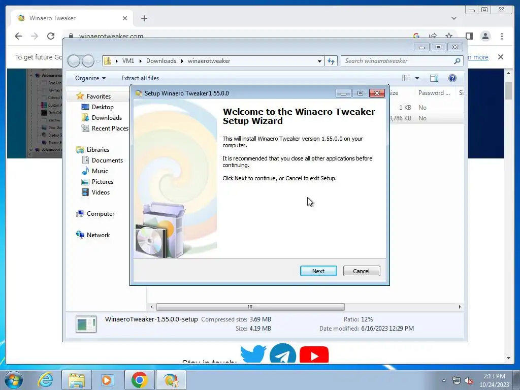520x390 pixels.
Task: Click the Twitter icon on the webpage
Action: click(x=253, y=353)
